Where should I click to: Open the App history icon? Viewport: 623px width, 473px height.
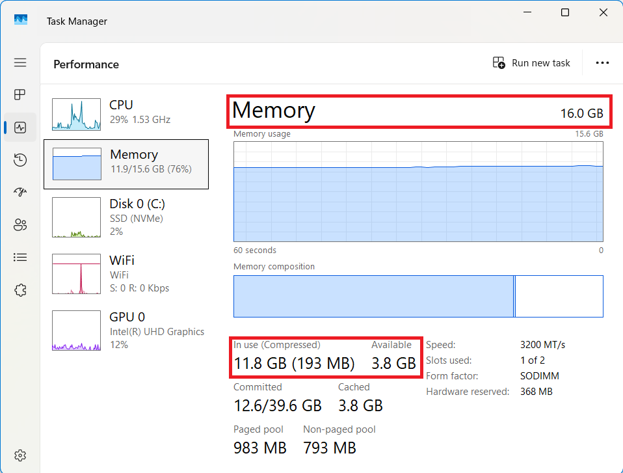[x=20, y=160]
